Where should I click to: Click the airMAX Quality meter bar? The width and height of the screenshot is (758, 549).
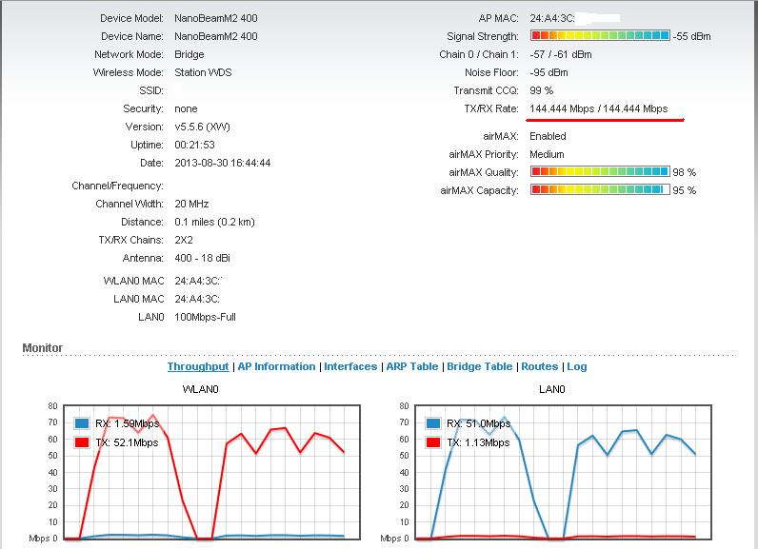(x=599, y=172)
